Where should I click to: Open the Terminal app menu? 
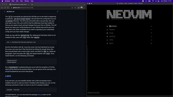point(7,1)
